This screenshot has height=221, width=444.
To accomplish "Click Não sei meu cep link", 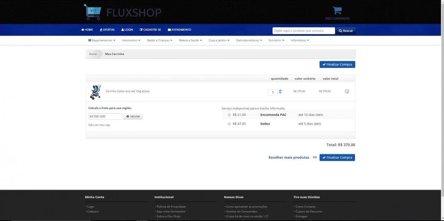I will coord(99,125).
